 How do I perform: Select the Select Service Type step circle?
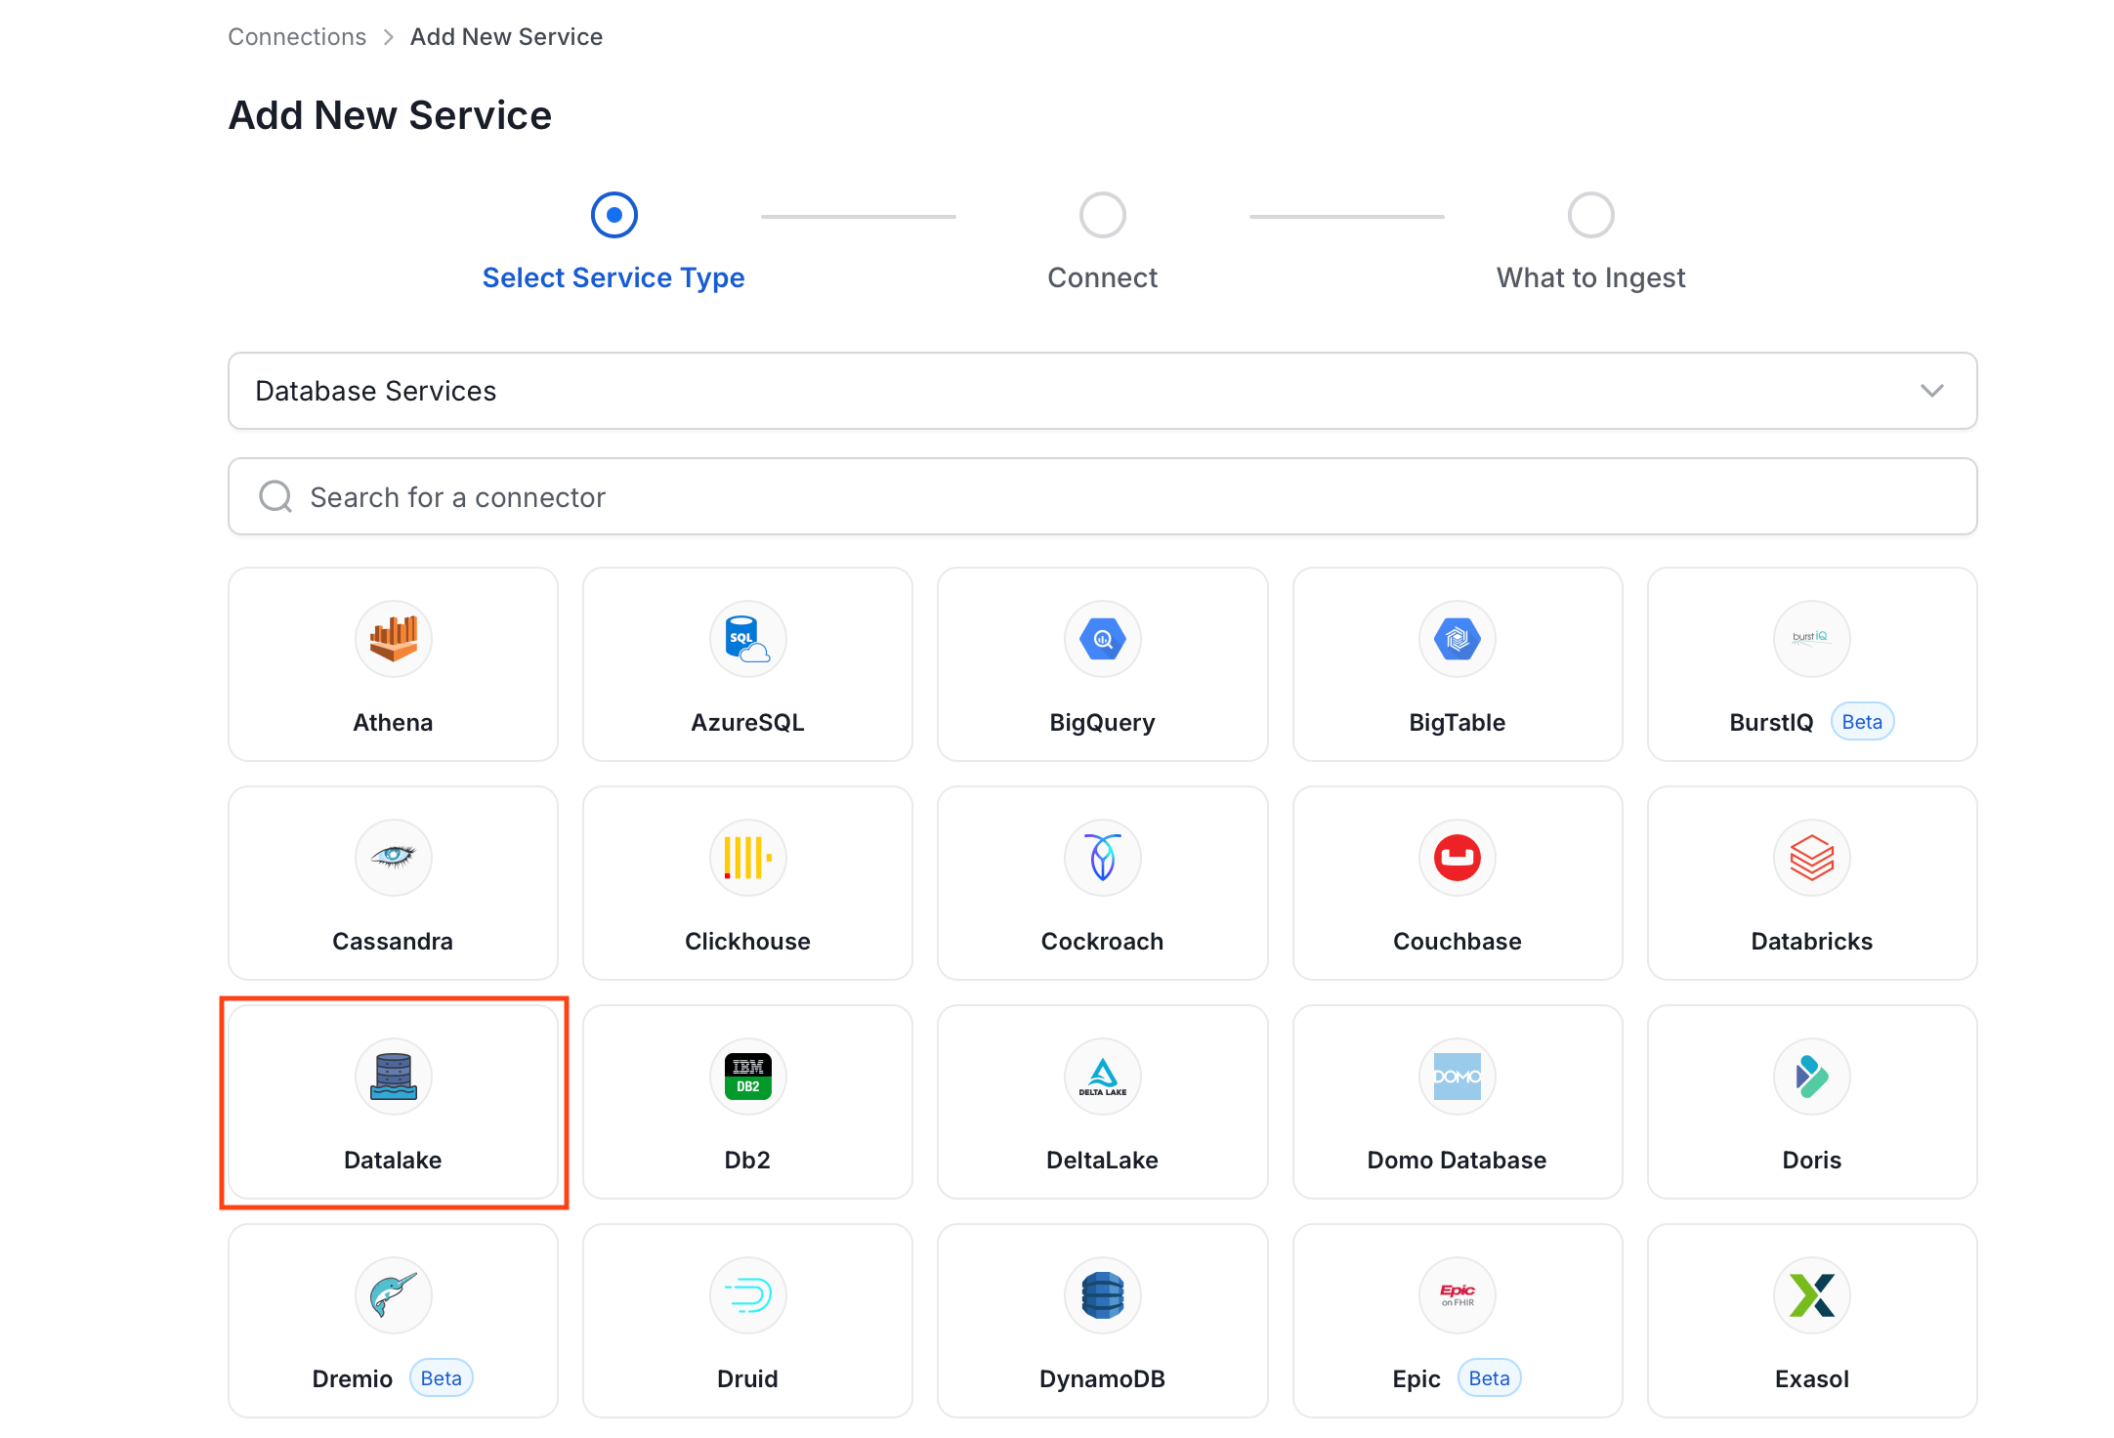613,215
